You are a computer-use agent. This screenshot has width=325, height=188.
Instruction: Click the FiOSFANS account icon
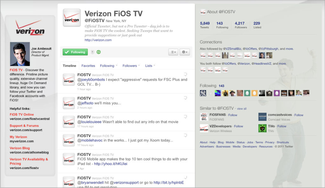point(204,117)
